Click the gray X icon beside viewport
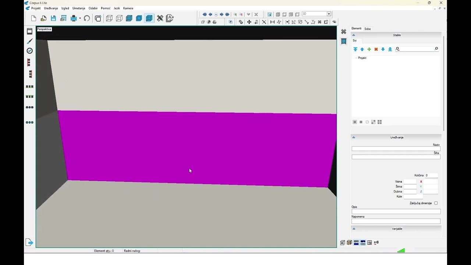Screen dimensions: 471x265 click(x=344, y=32)
